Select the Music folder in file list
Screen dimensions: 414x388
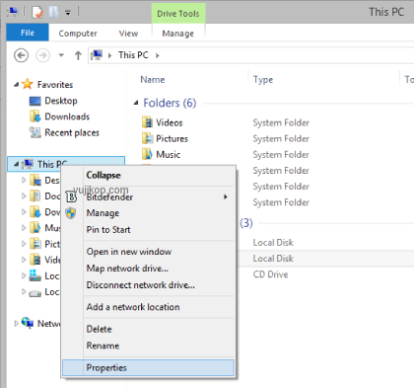tap(168, 154)
